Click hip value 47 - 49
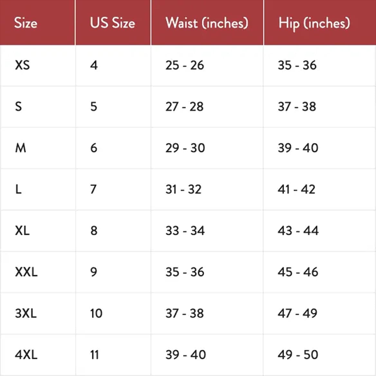The height and width of the screenshot is (376, 376). click(297, 313)
